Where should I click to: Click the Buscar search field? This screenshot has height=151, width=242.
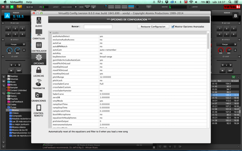click(x=98, y=27)
